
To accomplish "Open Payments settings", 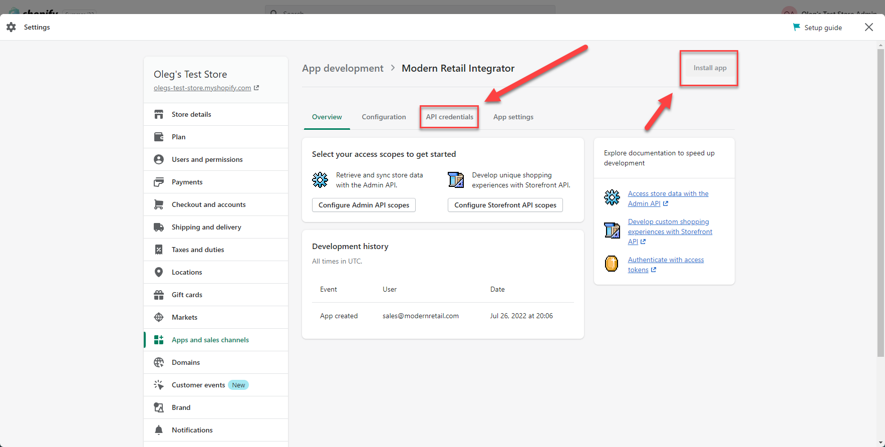I will 216,182.
